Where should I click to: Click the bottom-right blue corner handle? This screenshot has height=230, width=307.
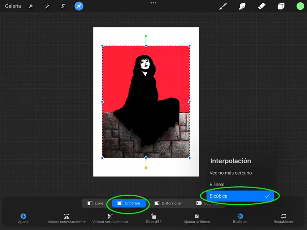(x=190, y=158)
